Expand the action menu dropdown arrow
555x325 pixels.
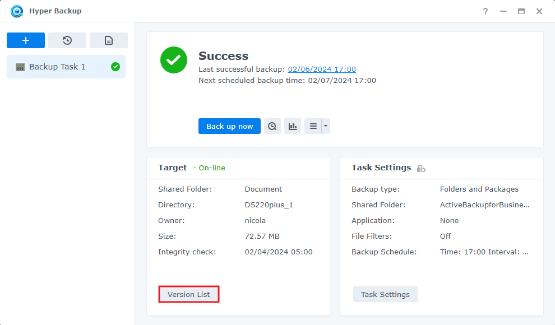[x=324, y=126]
